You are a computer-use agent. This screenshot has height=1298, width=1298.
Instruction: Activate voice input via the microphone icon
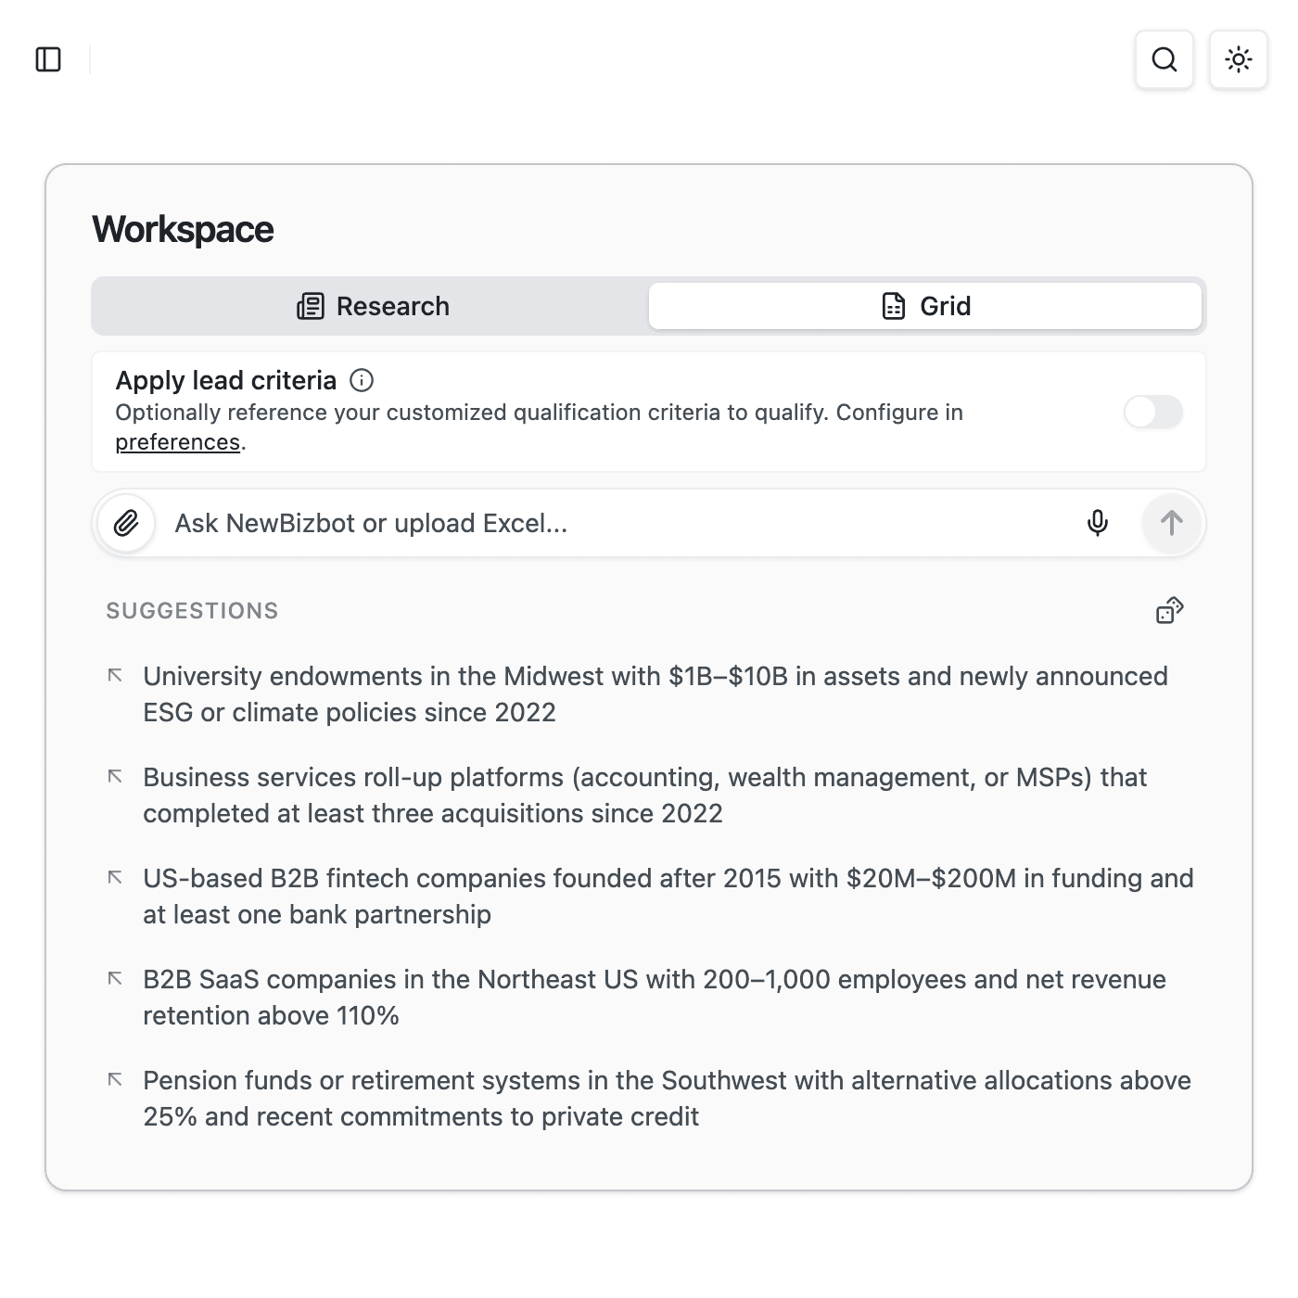(1098, 523)
